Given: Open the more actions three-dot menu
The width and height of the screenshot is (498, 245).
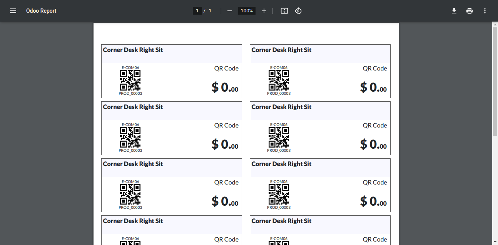Looking at the screenshot, I should click(485, 11).
